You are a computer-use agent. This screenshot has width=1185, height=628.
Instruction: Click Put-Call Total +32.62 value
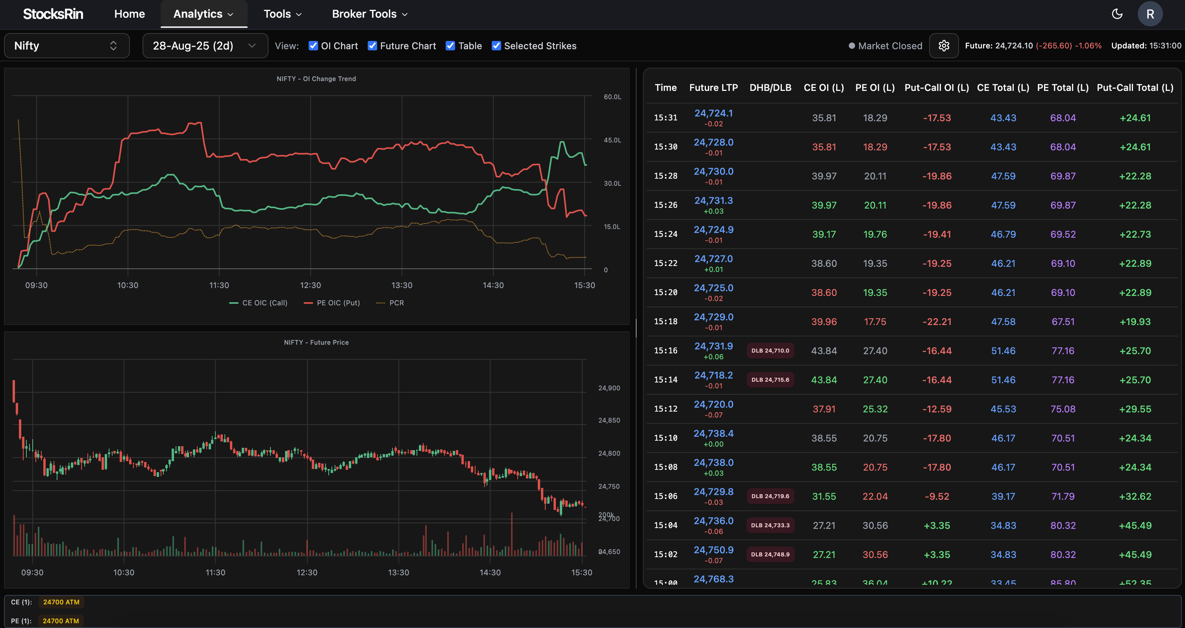coord(1135,496)
